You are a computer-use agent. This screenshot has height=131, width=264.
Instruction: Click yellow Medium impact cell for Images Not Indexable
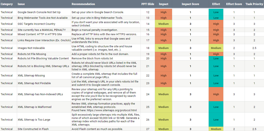click(163, 48)
